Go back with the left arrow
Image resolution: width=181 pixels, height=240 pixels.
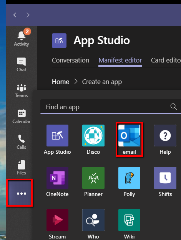click(15, 15)
